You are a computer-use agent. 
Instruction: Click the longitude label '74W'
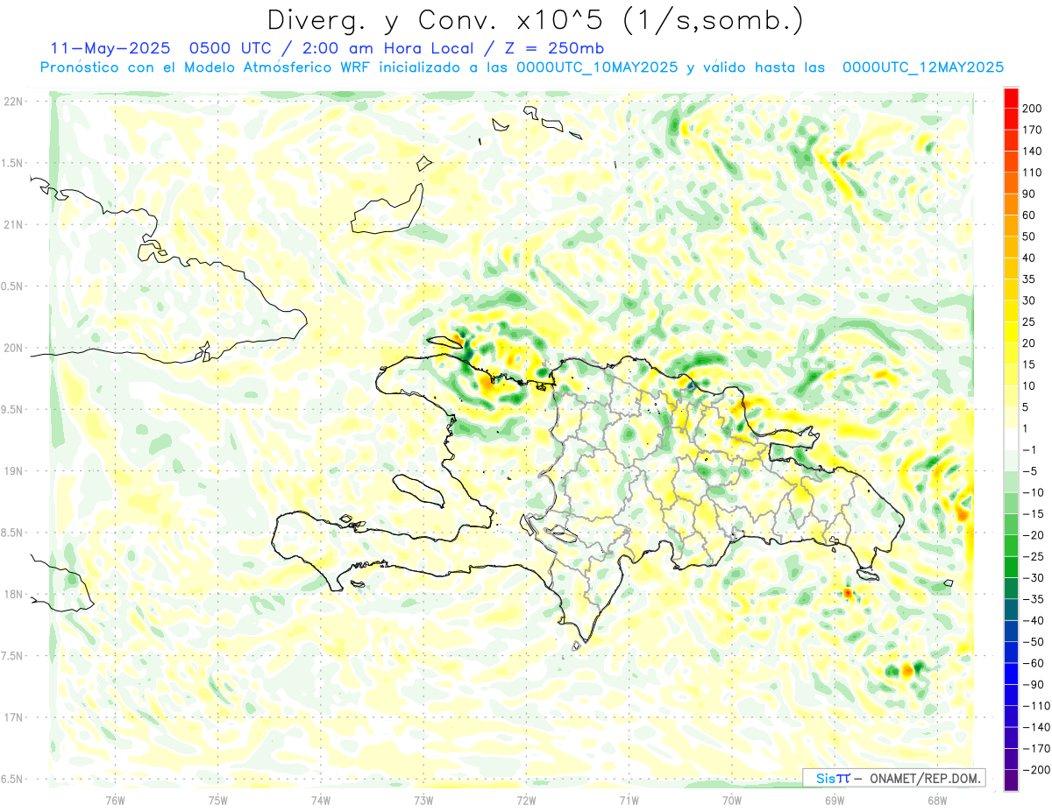[x=321, y=800]
